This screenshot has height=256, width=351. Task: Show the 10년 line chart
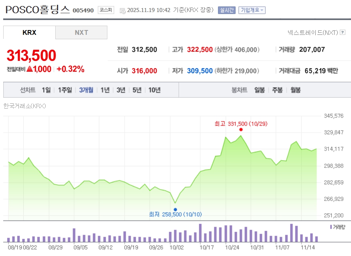click(x=155, y=90)
